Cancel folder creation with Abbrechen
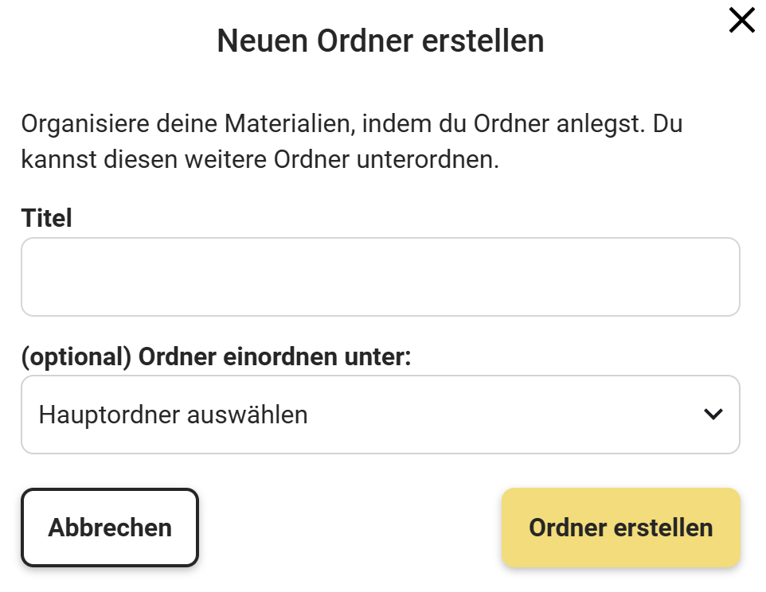The height and width of the screenshot is (592, 766). [x=110, y=528]
